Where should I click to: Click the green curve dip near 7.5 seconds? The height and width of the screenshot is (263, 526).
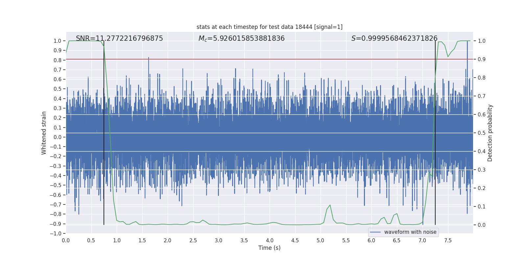click(448, 57)
